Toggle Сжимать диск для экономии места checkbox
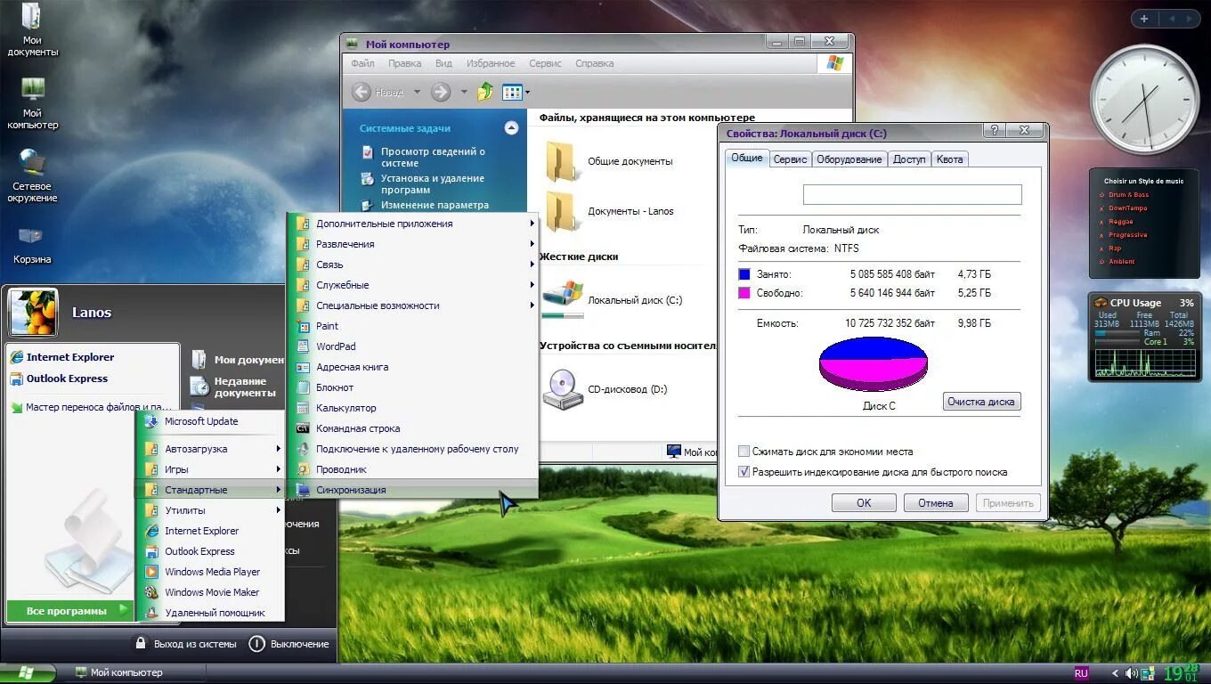 [744, 452]
